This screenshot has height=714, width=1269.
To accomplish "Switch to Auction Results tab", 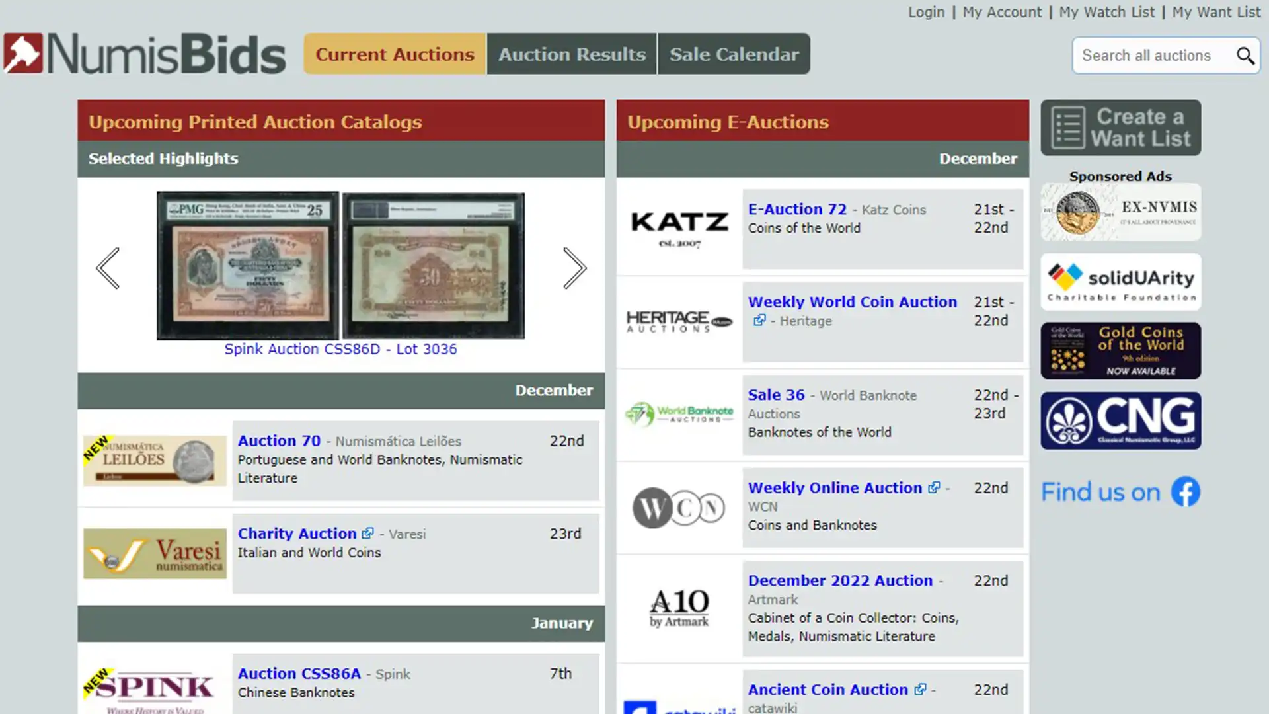I will (572, 54).
